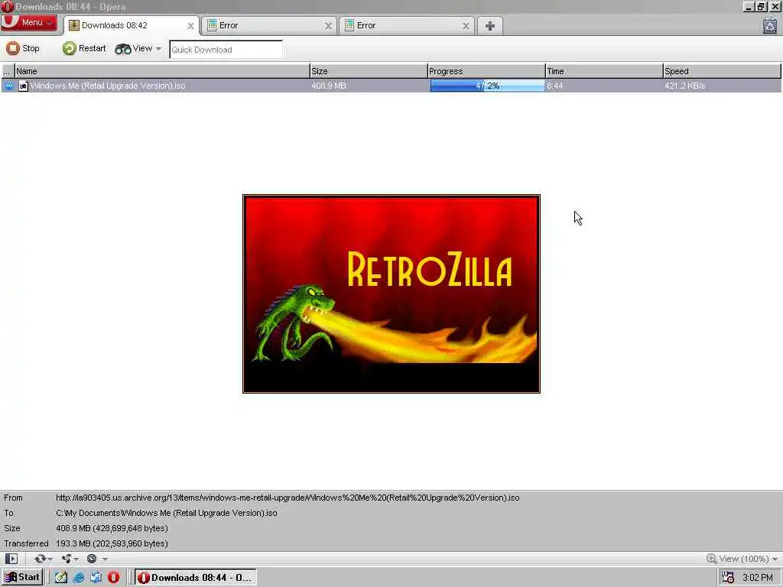Open a new tab with plus button

pyautogui.click(x=490, y=26)
